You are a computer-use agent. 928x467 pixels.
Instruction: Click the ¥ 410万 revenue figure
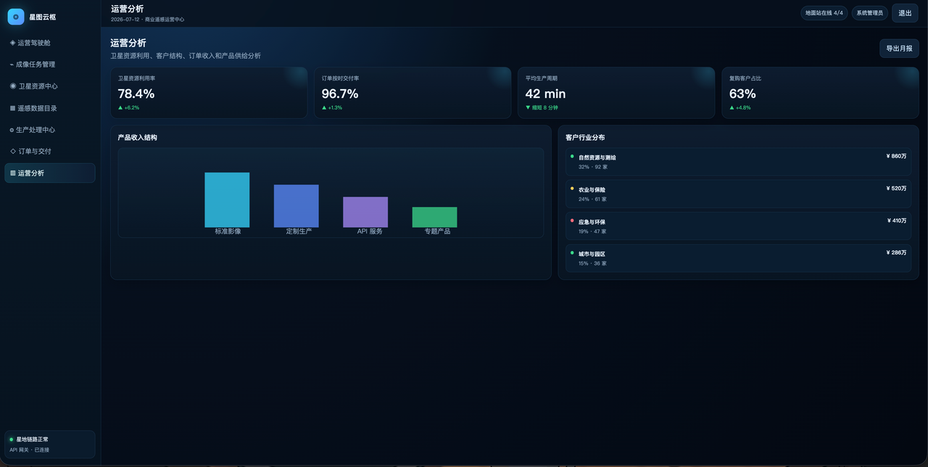coord(897,220)
